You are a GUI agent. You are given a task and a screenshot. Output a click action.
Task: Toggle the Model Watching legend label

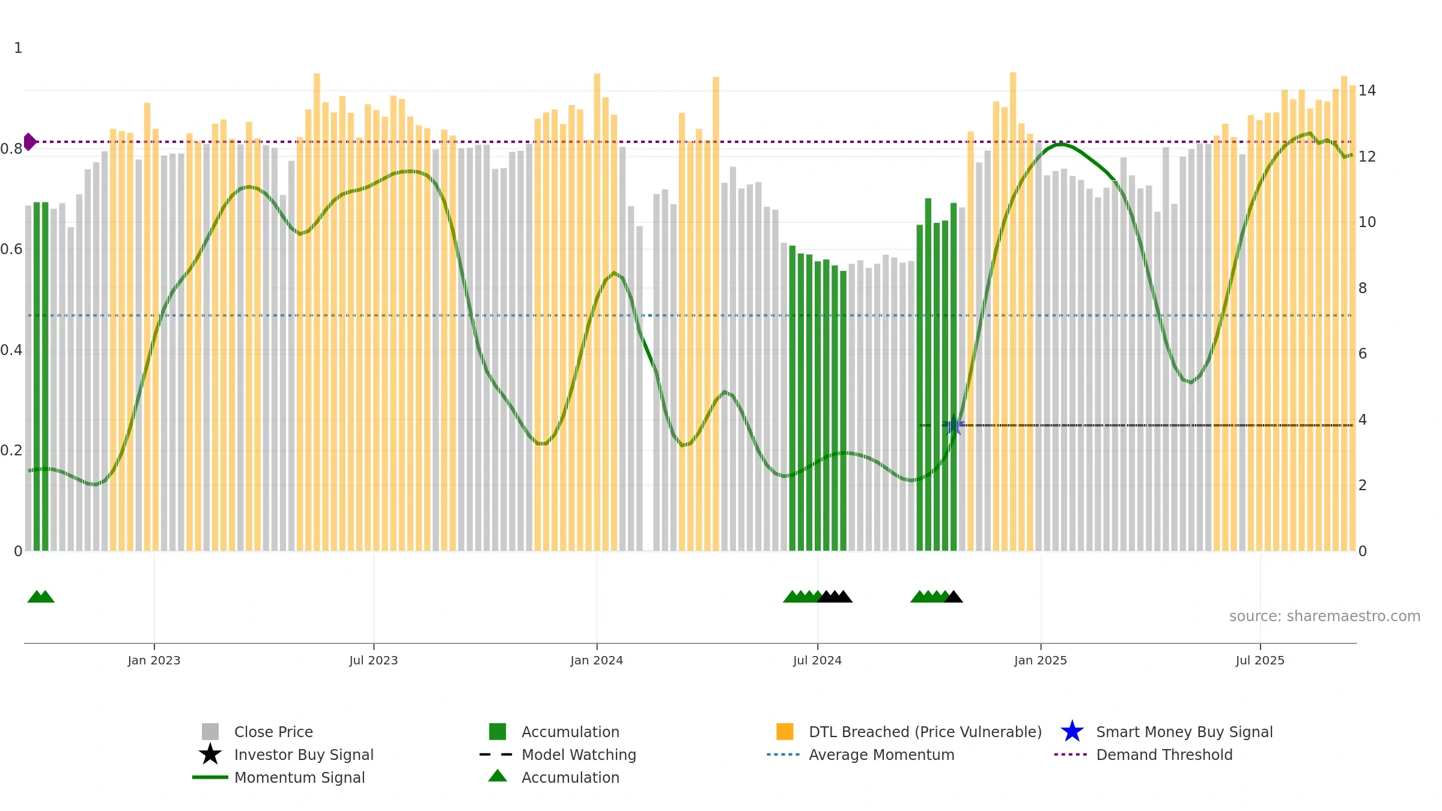coord(579,755)
